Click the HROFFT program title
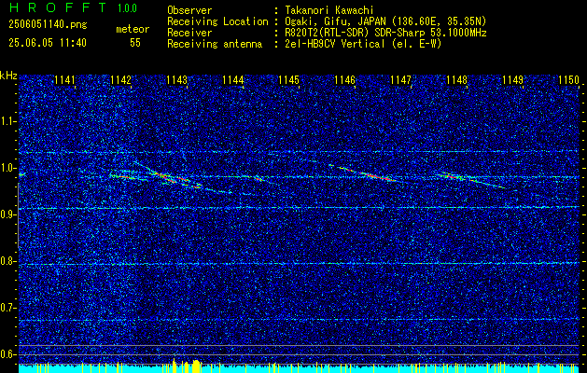 pos(58,7)
